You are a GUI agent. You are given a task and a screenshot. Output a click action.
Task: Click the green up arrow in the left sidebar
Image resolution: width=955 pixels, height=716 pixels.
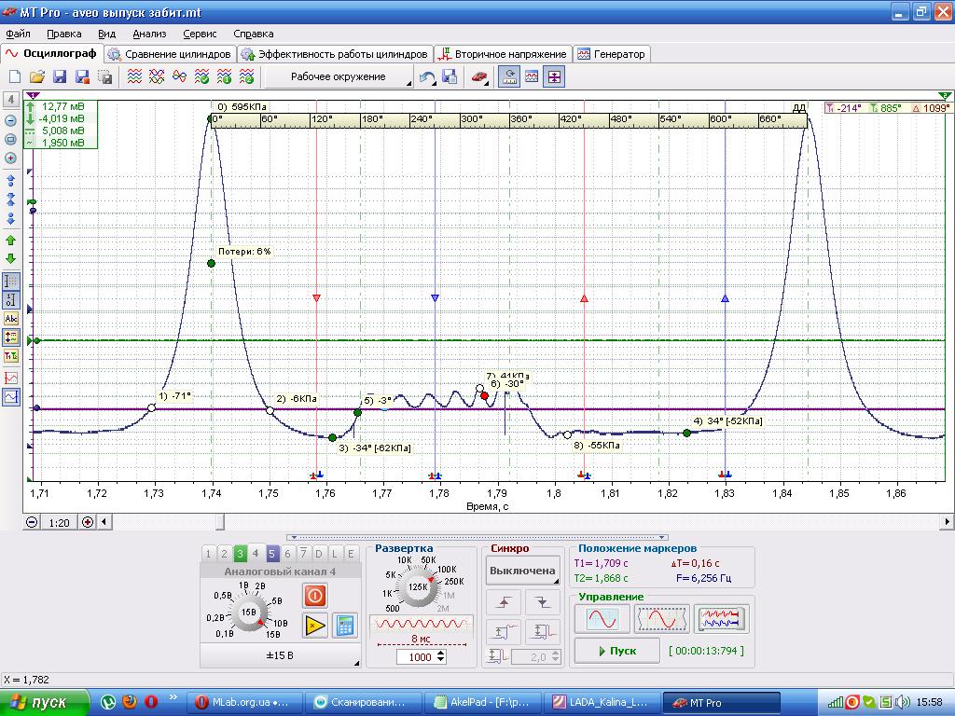(10, 241)
